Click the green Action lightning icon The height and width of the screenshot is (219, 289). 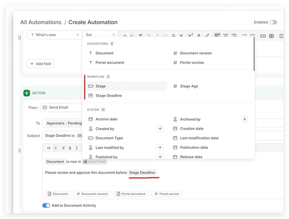click(27, 93)
